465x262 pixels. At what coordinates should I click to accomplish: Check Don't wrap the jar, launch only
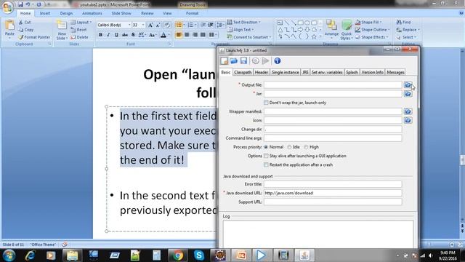pos(266,103)
